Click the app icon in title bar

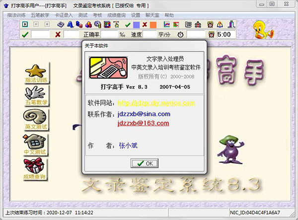click(x=6, y=5)
